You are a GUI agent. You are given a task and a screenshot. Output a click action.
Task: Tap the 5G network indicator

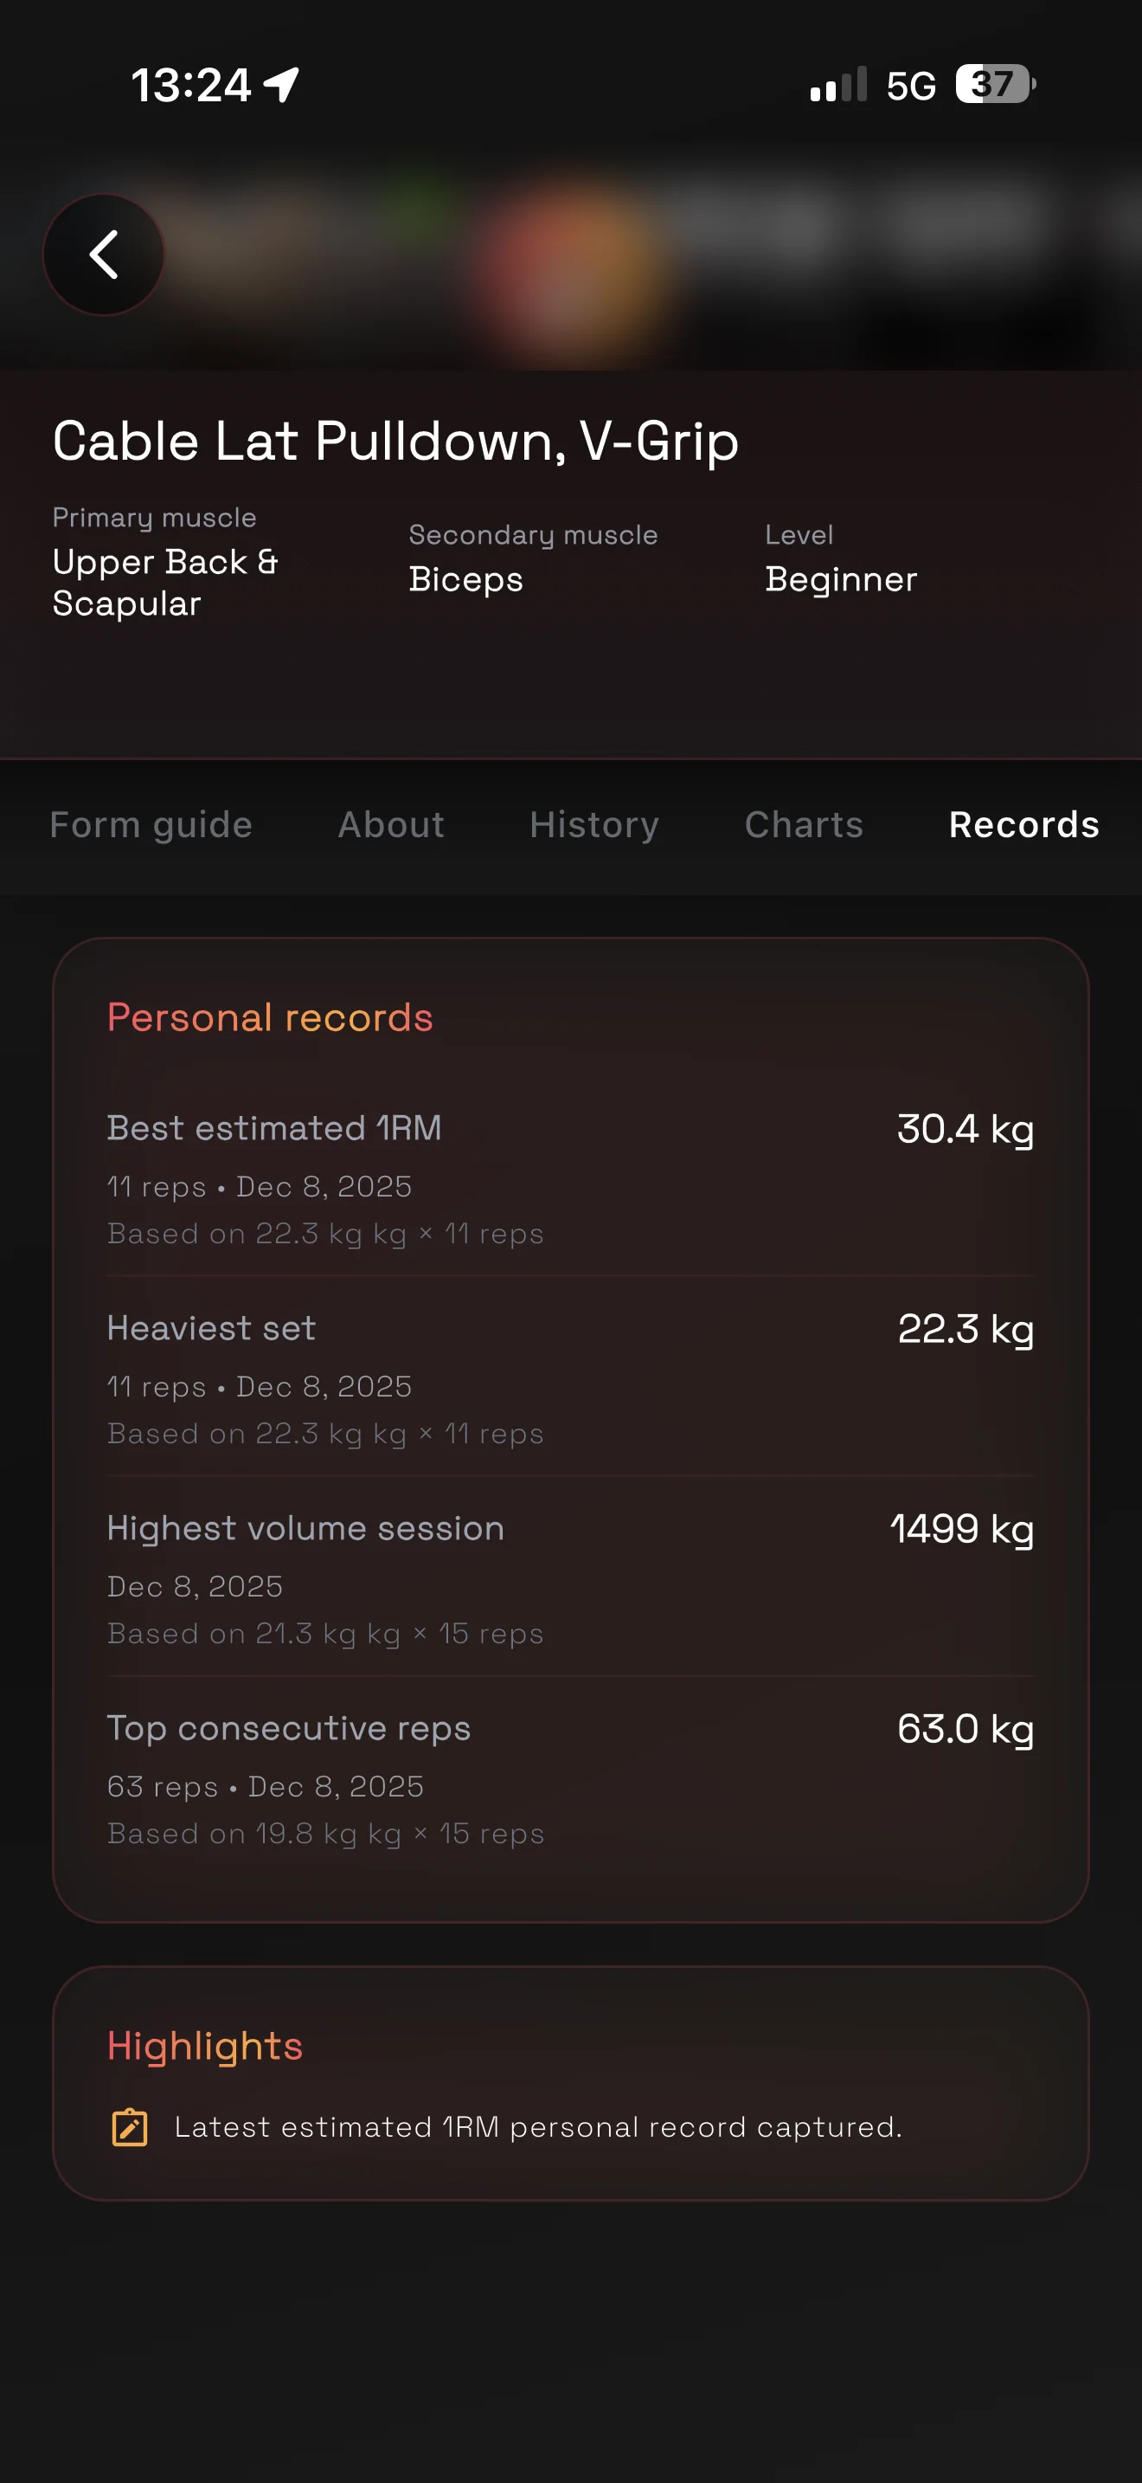click(910, 86)
